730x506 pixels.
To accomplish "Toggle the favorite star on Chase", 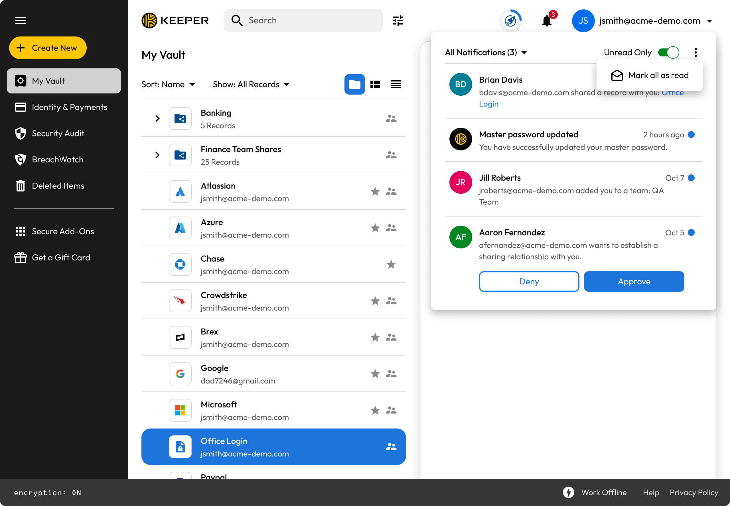I will pos(391,264).
